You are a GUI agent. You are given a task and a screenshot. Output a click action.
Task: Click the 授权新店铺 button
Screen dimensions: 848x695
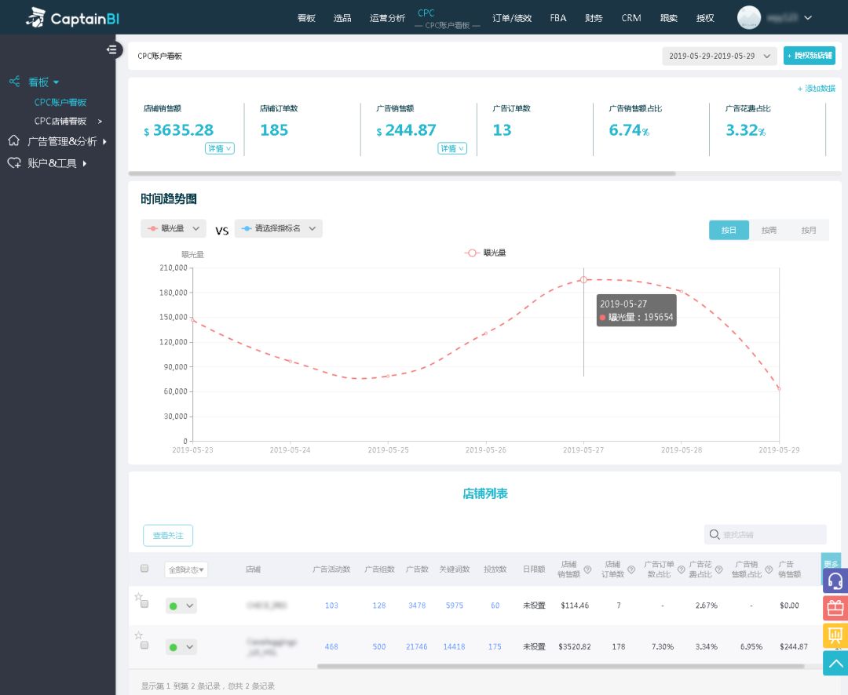(810, 56)
